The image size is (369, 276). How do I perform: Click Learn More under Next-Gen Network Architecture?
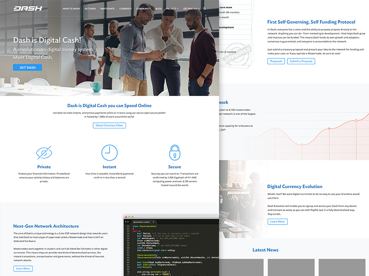[x=23, y=269]
